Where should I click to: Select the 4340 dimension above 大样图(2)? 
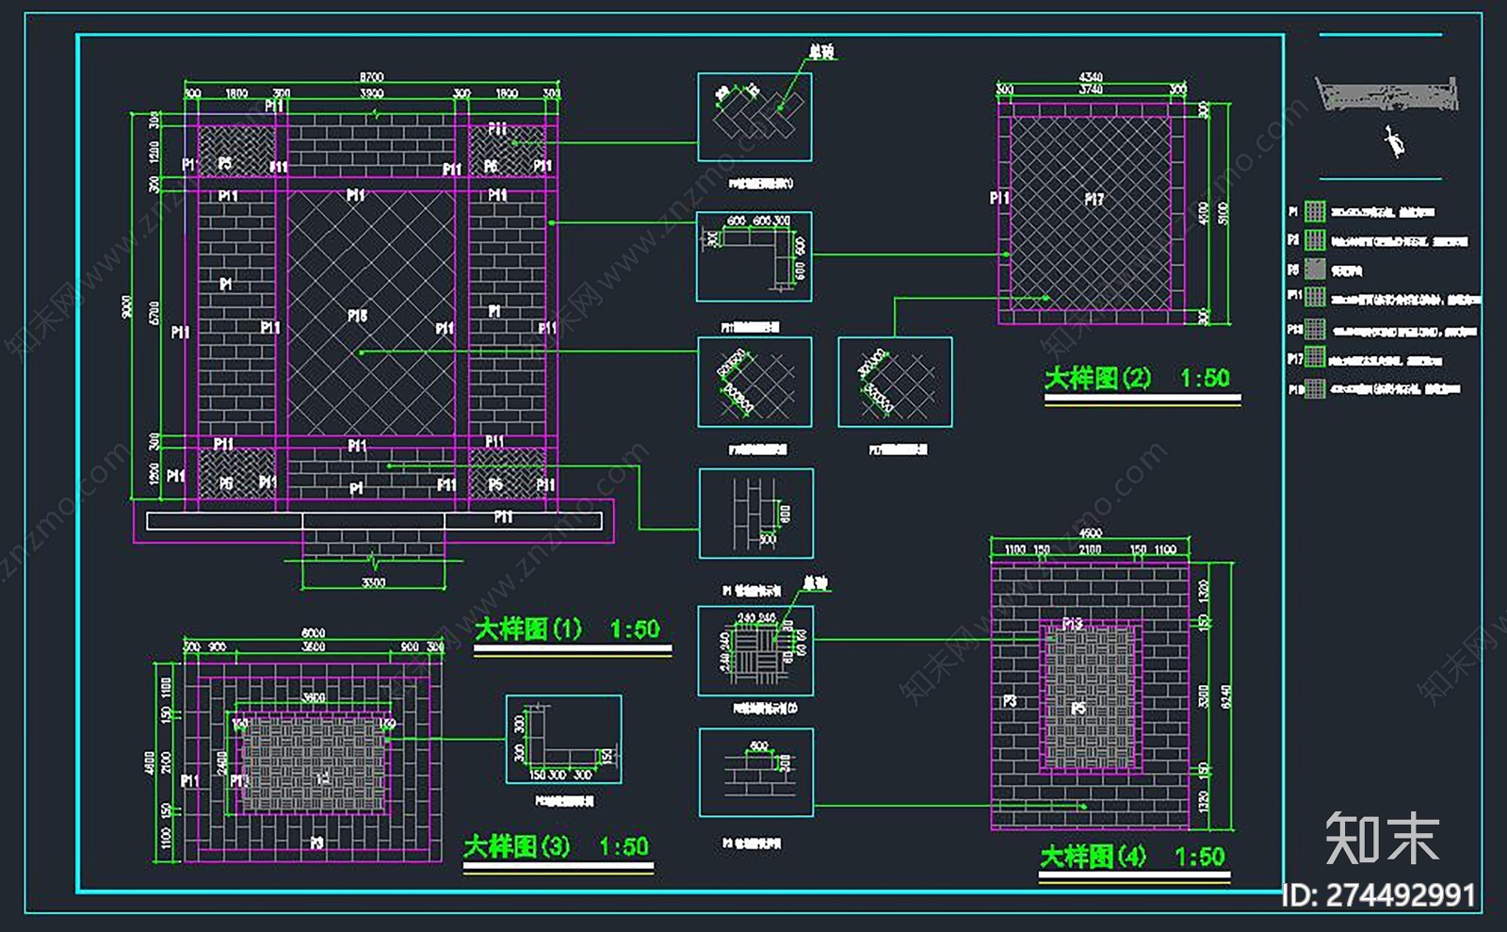pyautogui.click(x=1091, y=77)
